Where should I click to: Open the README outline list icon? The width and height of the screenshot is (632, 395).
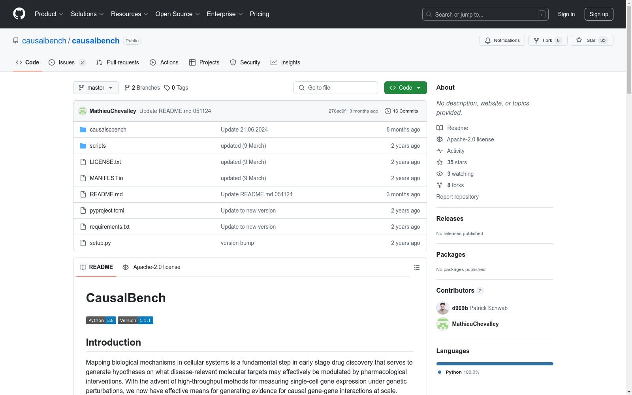(x=416, y=267)
